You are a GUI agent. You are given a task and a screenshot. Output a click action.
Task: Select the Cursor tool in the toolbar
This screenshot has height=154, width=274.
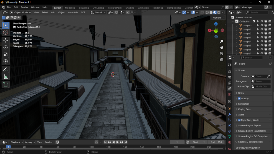click(x=5, y=33)
